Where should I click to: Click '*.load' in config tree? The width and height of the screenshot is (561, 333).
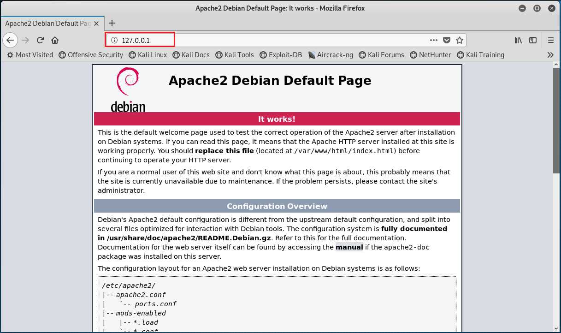(x=146, y=322)
